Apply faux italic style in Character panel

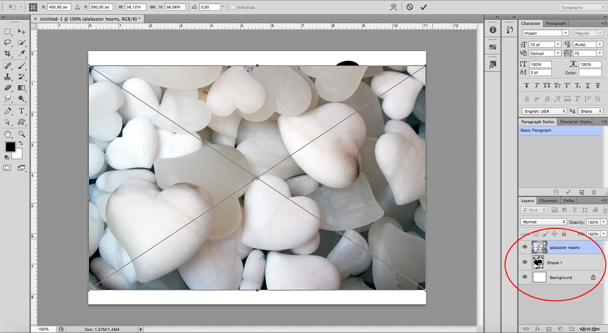coord(536,85)
